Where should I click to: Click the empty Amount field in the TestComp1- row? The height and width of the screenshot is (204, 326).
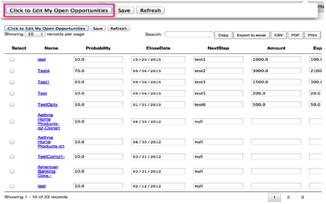pyautogui.click(x=276, y=157)
